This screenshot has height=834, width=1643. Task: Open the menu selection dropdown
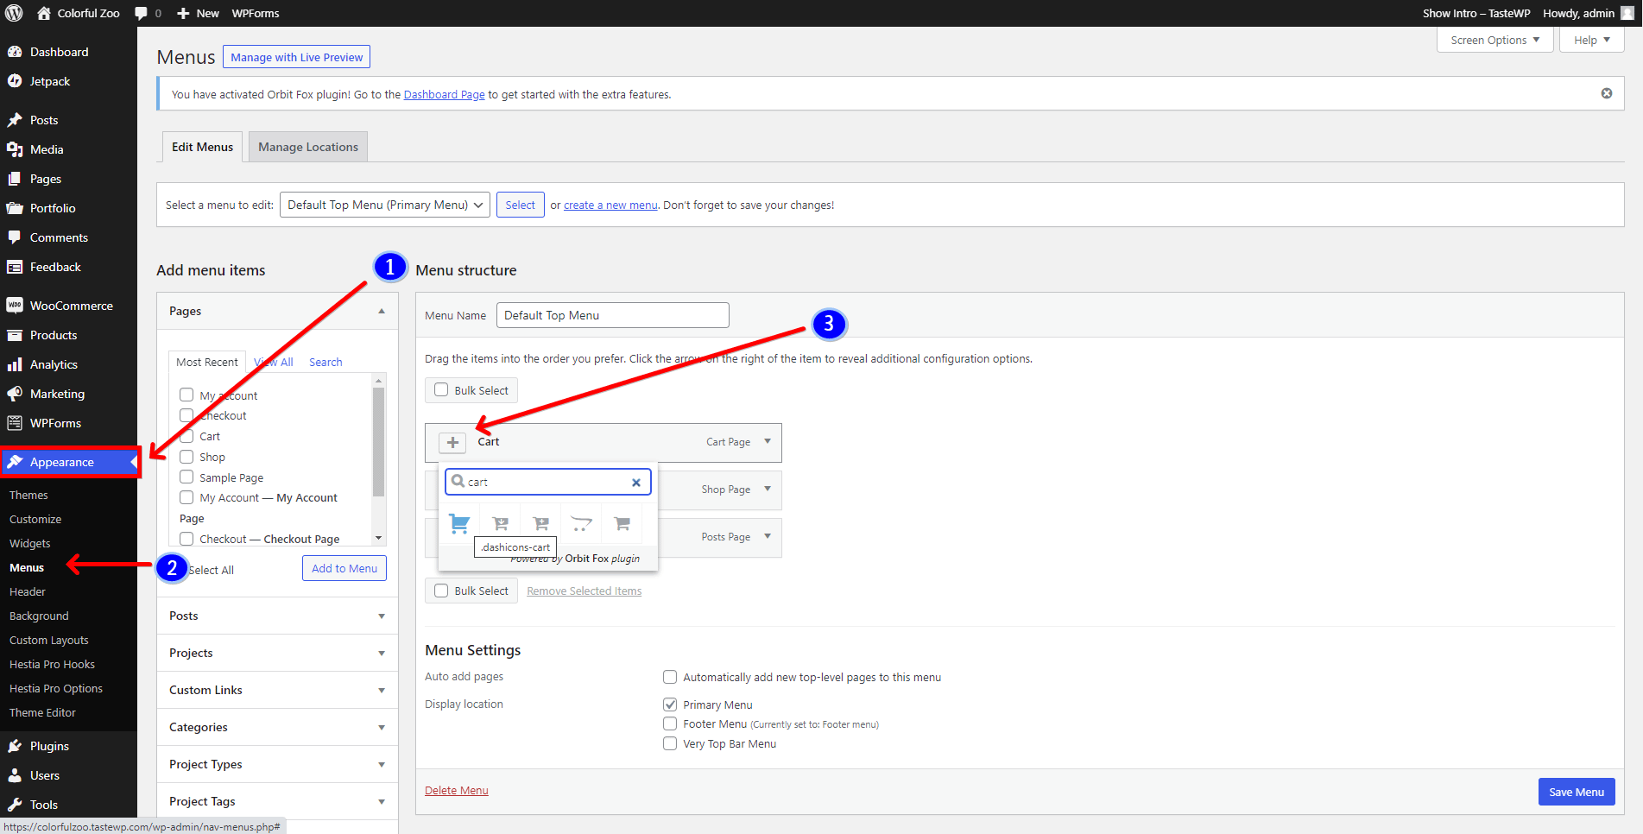(385, 205)
